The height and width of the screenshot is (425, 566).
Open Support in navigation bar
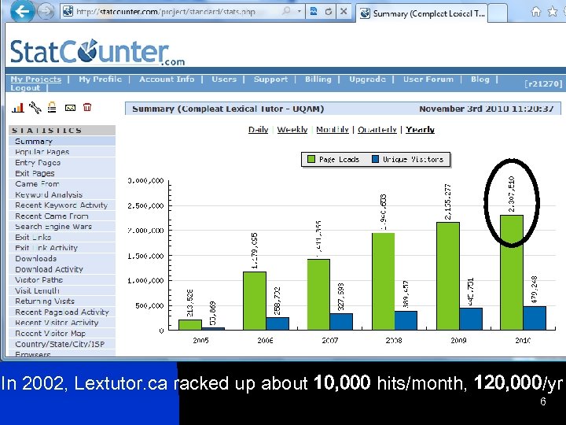270,79
